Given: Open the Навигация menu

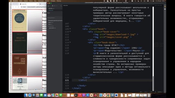Looking at the screenshot, I should click(41, 1).
